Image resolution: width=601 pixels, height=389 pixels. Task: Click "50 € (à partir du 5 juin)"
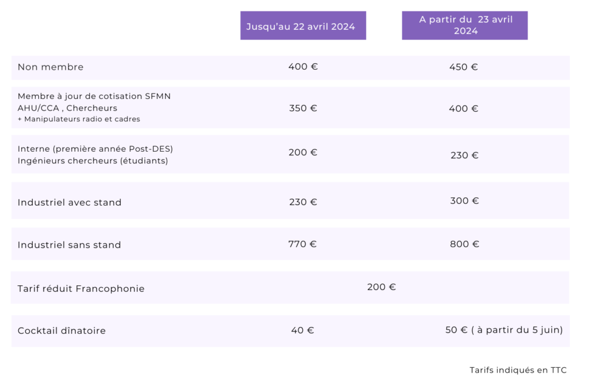click(x=504, y=330)
